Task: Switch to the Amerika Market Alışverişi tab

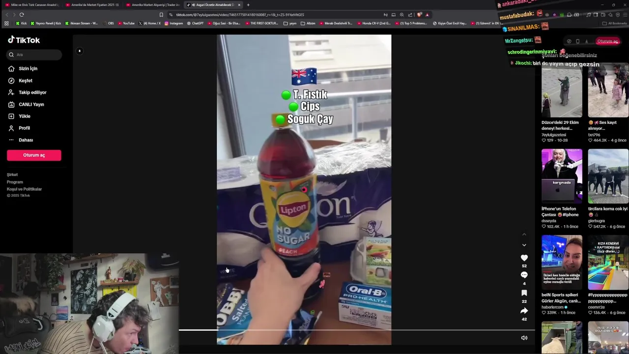Action: [153, 5]
